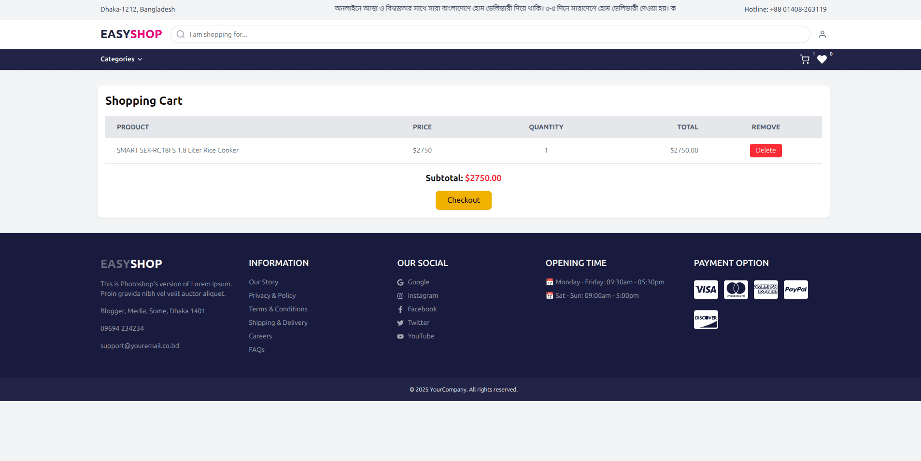Click the Google social icon

pyautogui.click(x=400, y=282)
